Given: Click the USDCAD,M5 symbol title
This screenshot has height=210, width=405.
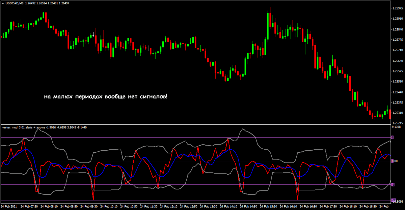Looking at the screenshot, I should [15, 3].
